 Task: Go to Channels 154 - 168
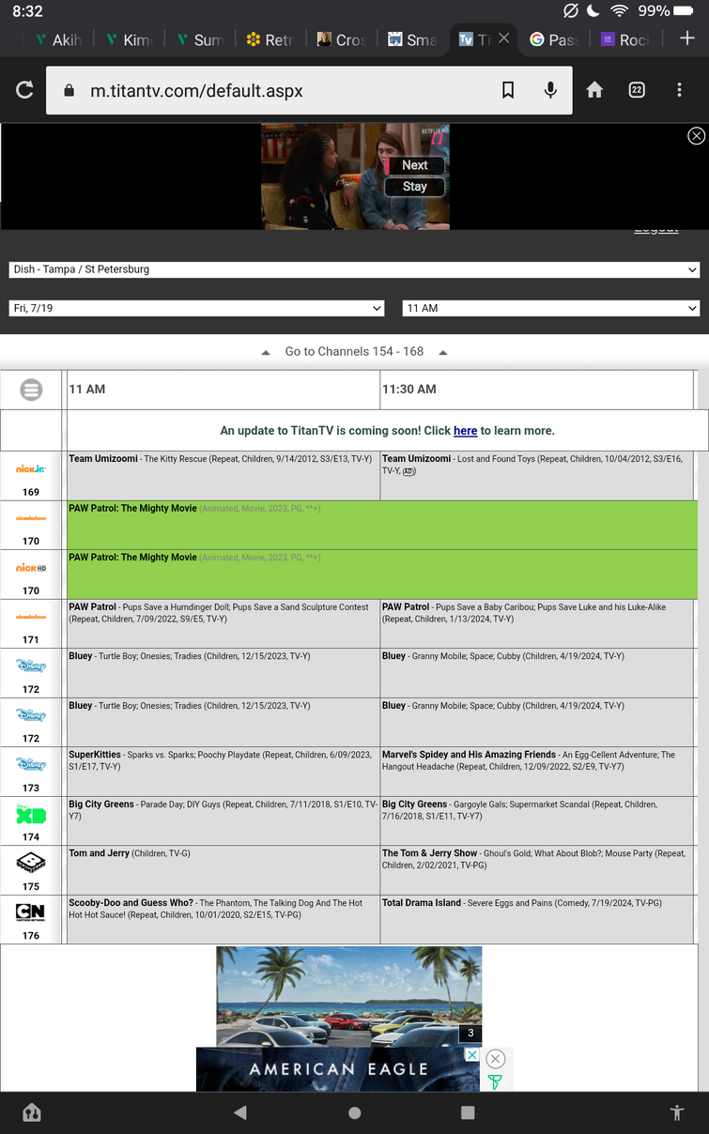pos(354,351)
